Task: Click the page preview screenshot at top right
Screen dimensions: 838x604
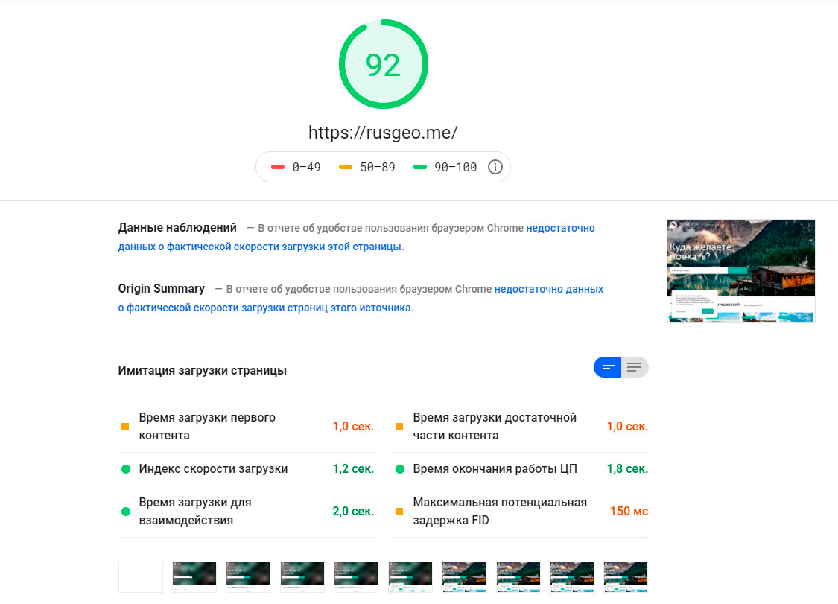Action: point(740,271)
